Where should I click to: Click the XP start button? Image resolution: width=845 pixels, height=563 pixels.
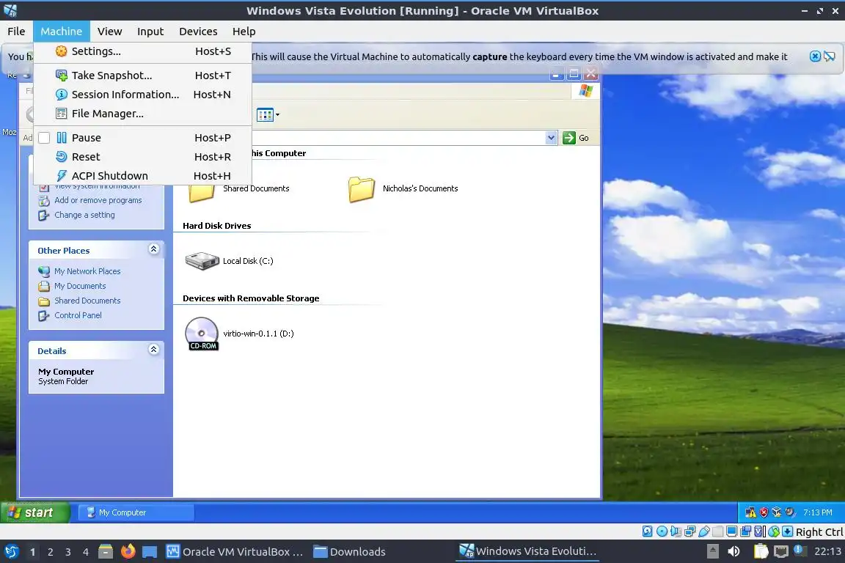35,512
